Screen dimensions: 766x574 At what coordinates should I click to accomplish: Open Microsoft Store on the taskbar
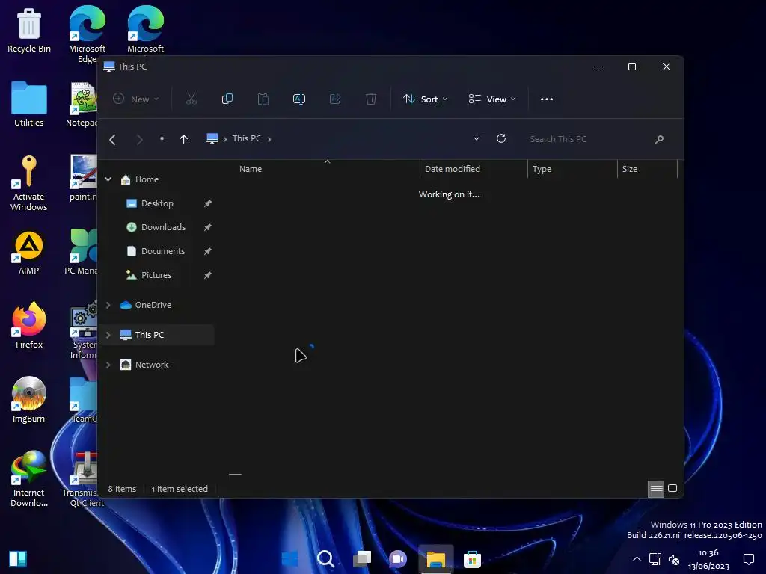[473, 559]
